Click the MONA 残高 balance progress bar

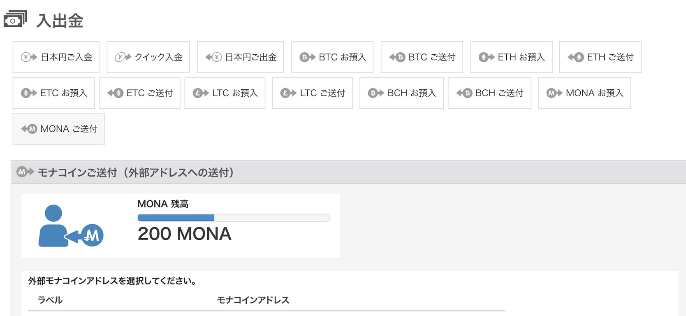pos(234,218)
